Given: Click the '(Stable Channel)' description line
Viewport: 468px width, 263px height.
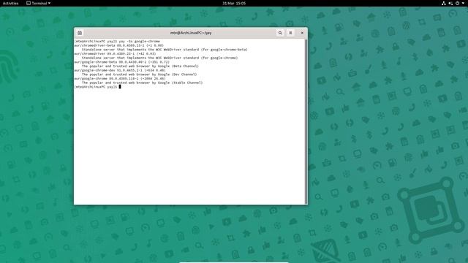Looking at the screenshot, I should pos(142,83).
